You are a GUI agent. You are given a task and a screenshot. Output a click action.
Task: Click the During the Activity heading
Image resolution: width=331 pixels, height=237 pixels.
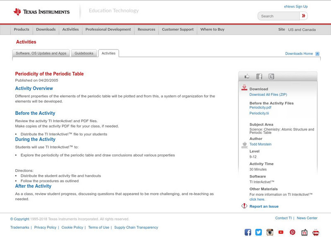[x=35, y=139]
